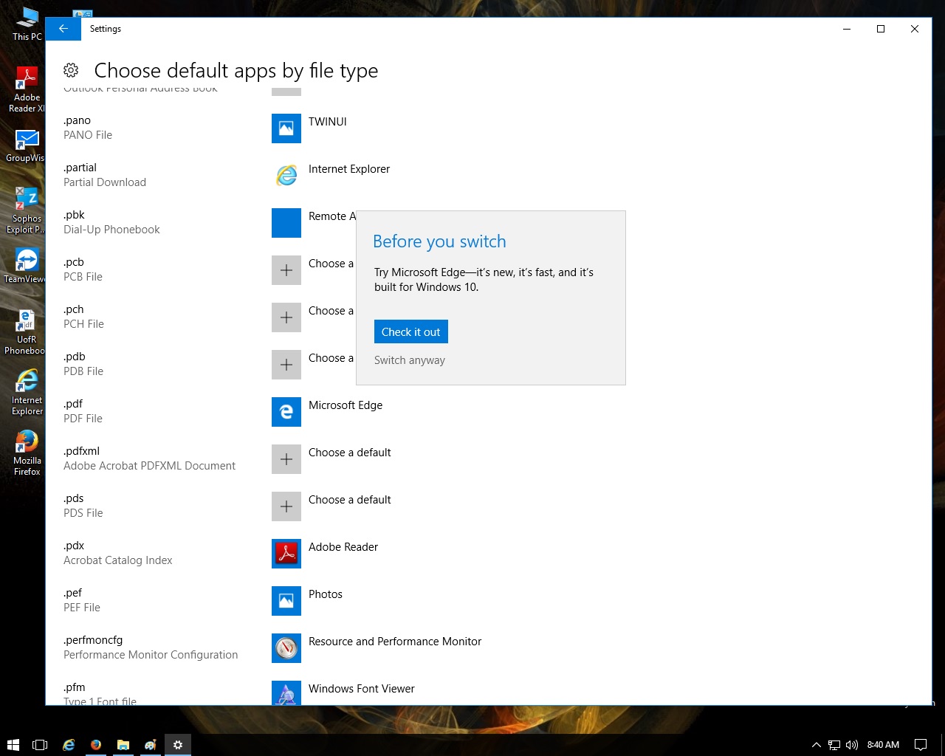Image resolution: width=945 pixels, height=756 pixels.
Task: Choose a default app for .pds
Action: tap(350, 500)
